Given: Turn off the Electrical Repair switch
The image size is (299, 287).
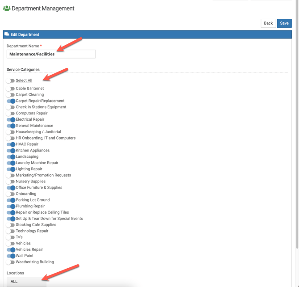Looking at the screenshot, I should click(11, 120).
